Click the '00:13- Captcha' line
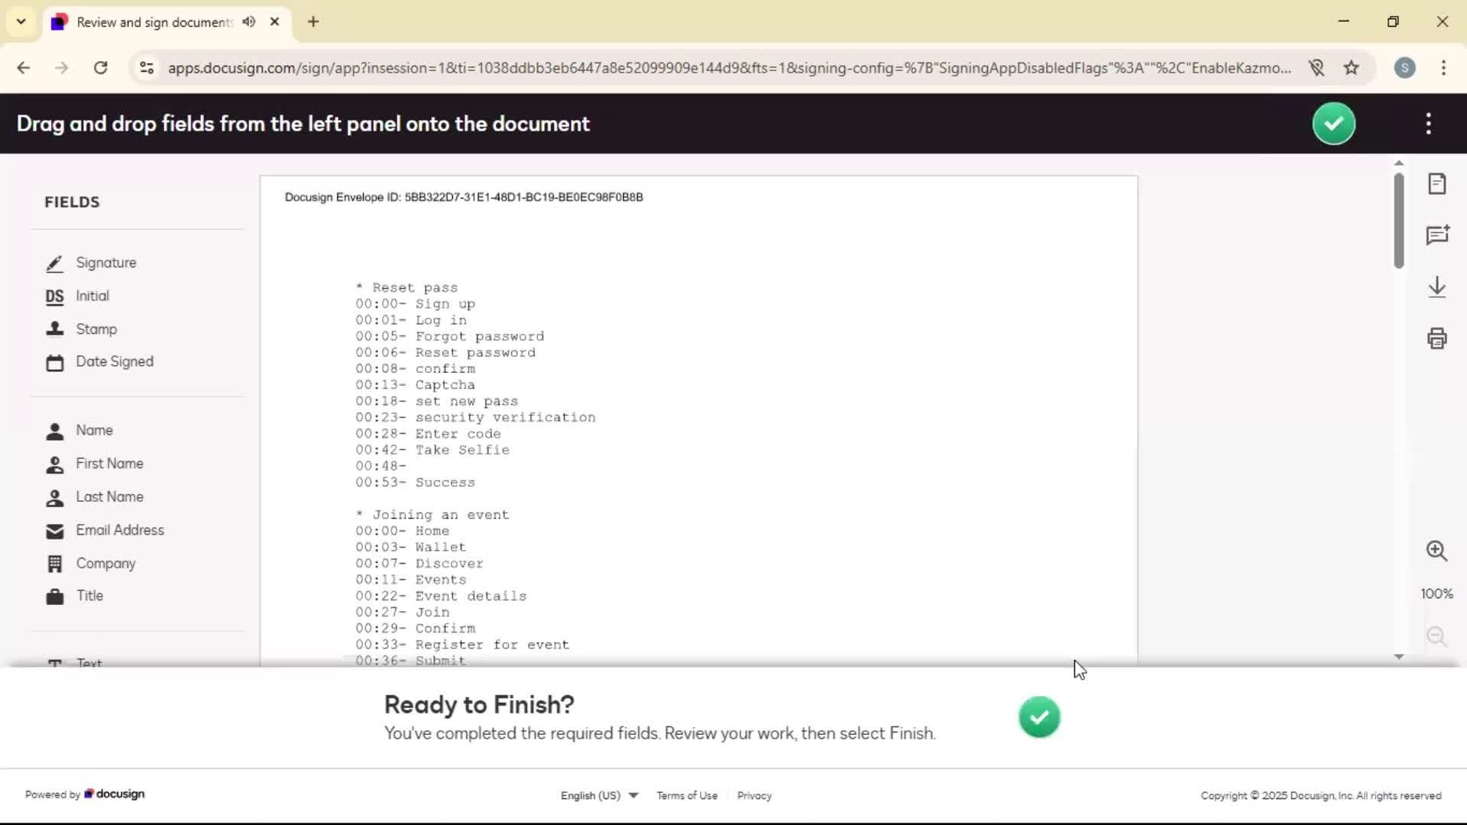This screenshot has height=825, width=1467. click(416, 386)
